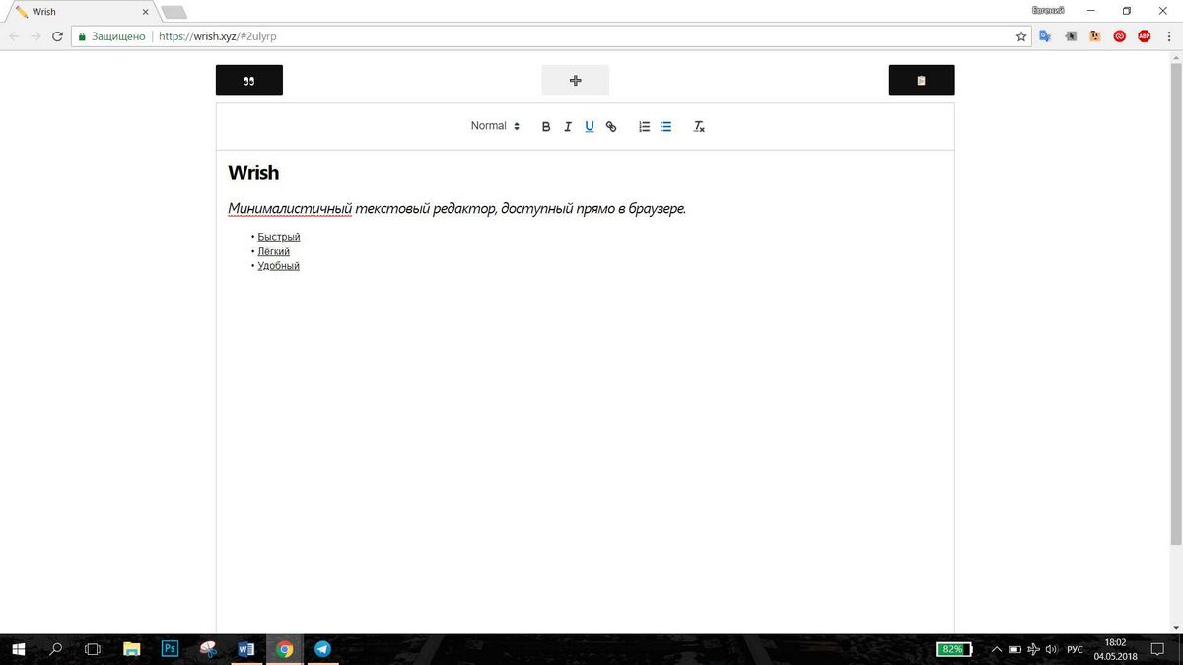
Task: Click the Chrome profile name button
Action: (1048, 10)
